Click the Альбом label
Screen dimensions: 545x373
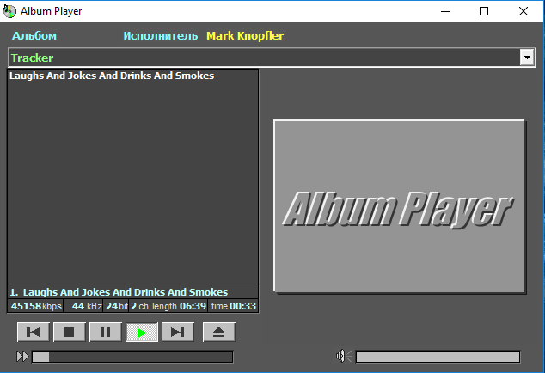[34, 36]
